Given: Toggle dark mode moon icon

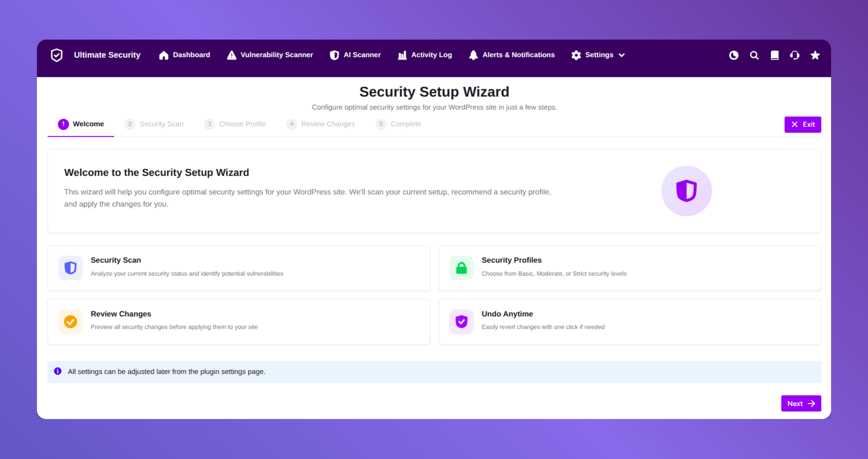Looking at the screenshot, I should (x=734, y=55).
